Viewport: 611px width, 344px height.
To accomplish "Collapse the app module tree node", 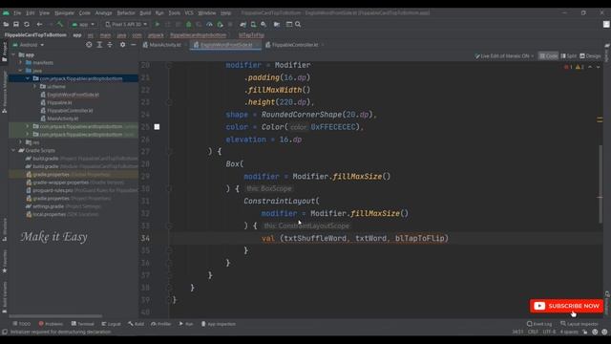I will coord(13,55).
